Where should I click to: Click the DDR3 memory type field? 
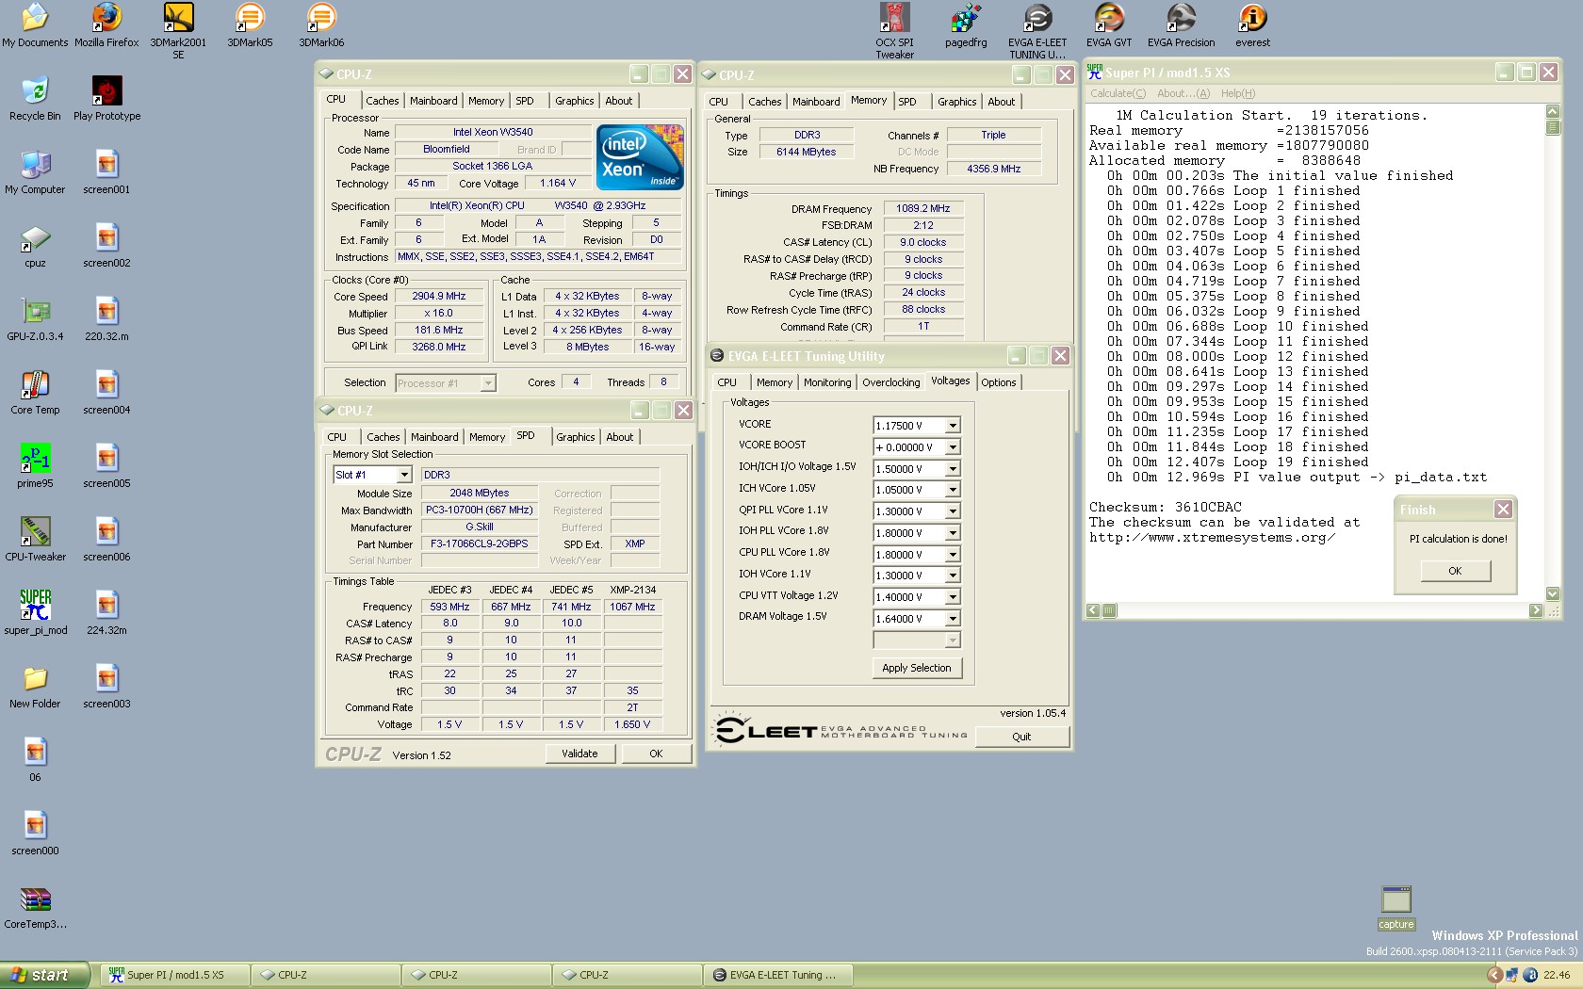tap(807, 136)
